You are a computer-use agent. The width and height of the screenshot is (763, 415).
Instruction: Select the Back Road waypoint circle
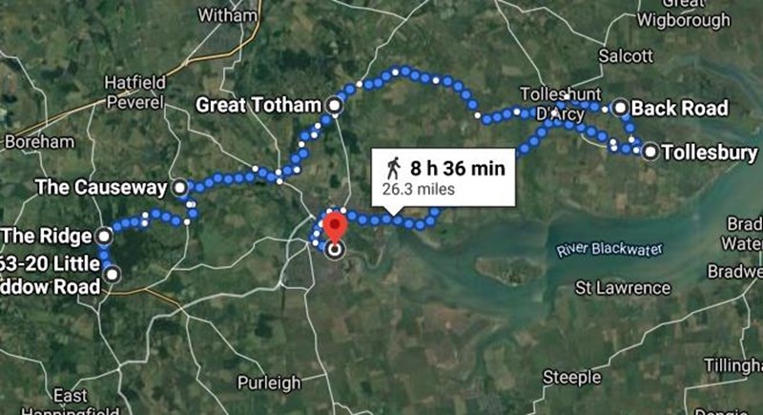pyautogui.click(x=621, y=108)
